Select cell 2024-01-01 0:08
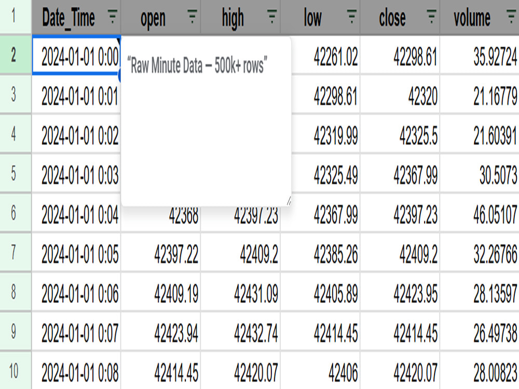The image size is (519, 389). point(76,370)
